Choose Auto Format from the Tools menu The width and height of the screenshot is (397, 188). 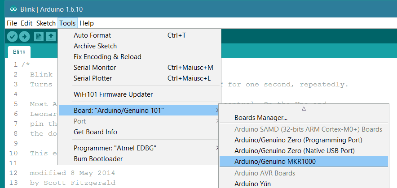click(x=92, y=35)
